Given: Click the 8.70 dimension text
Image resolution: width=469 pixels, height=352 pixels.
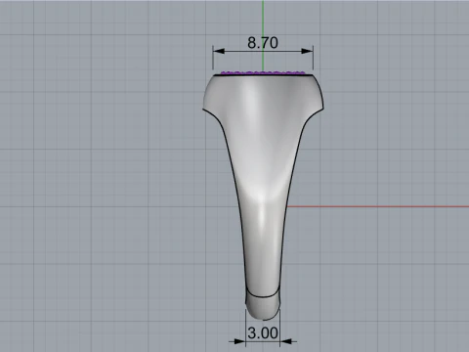Looking at the screenshot, I should coord(263,43).
